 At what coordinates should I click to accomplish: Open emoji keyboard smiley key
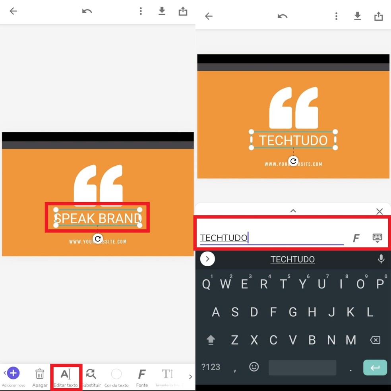(254, 367)
